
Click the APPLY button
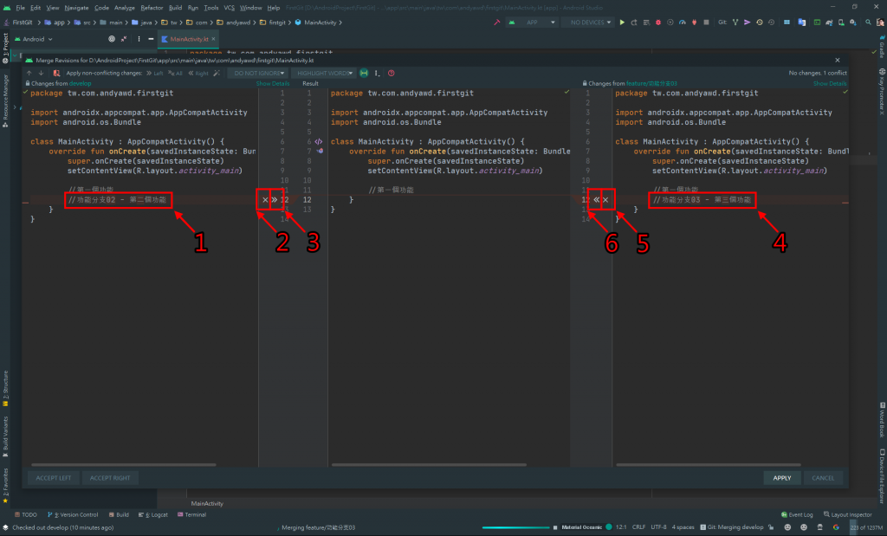782,478
